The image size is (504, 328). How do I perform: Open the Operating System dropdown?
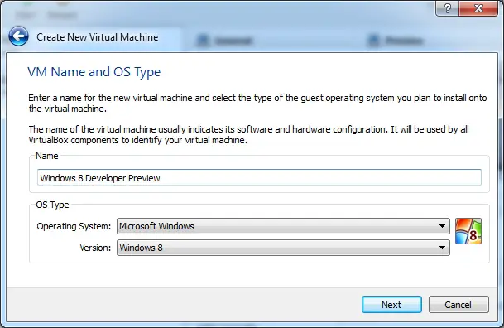point(283,226)
